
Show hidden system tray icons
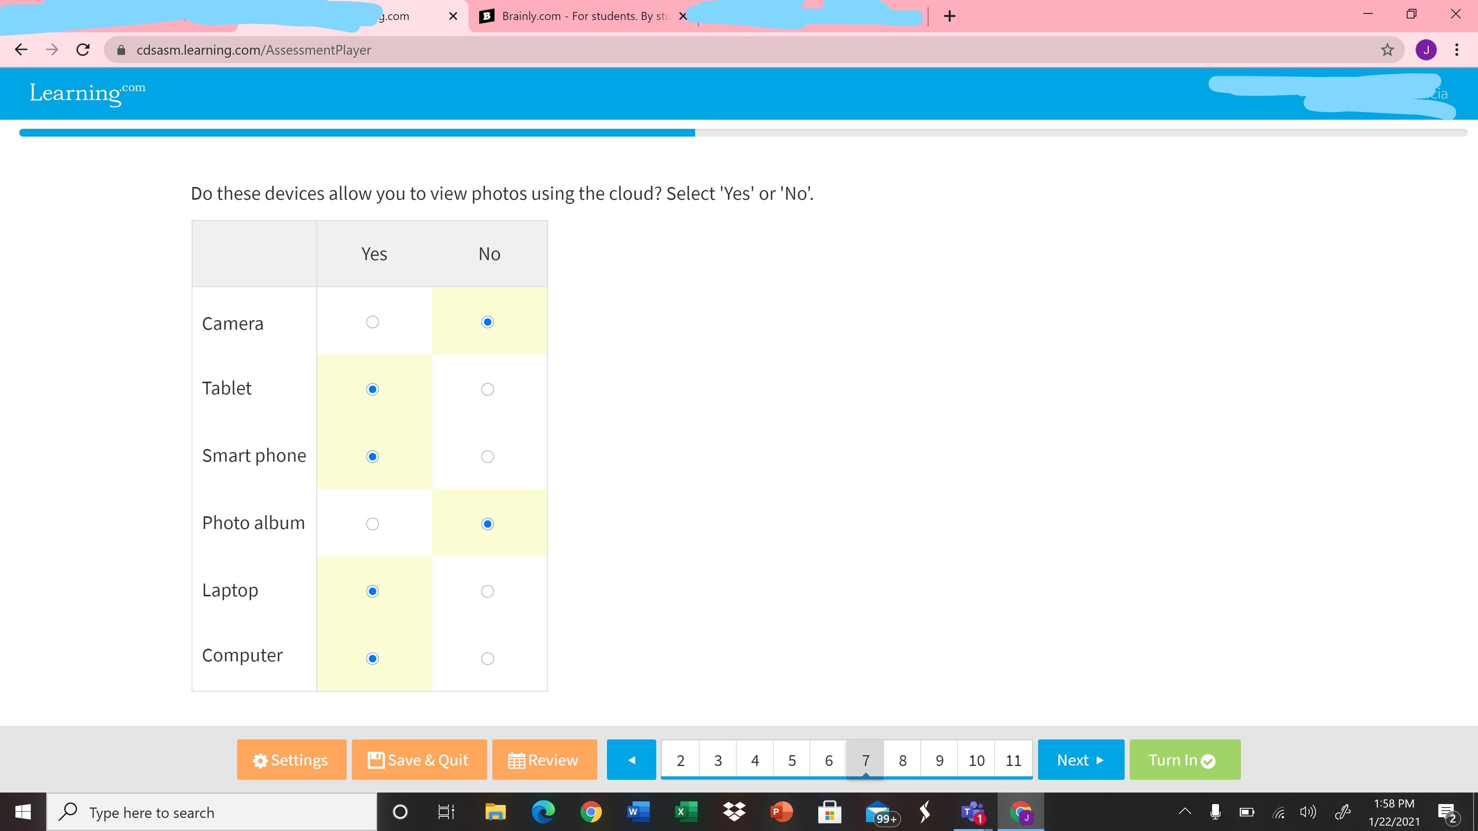tap(1184, 811)
